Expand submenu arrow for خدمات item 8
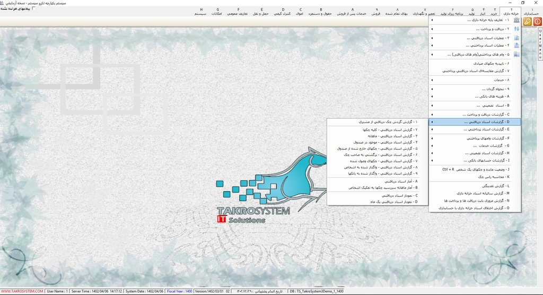 pos(432,80)
